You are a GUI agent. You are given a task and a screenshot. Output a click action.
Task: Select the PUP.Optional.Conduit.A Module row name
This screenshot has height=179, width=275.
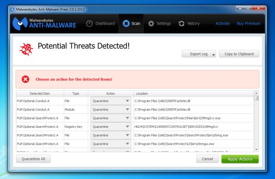tap(33, 110)
